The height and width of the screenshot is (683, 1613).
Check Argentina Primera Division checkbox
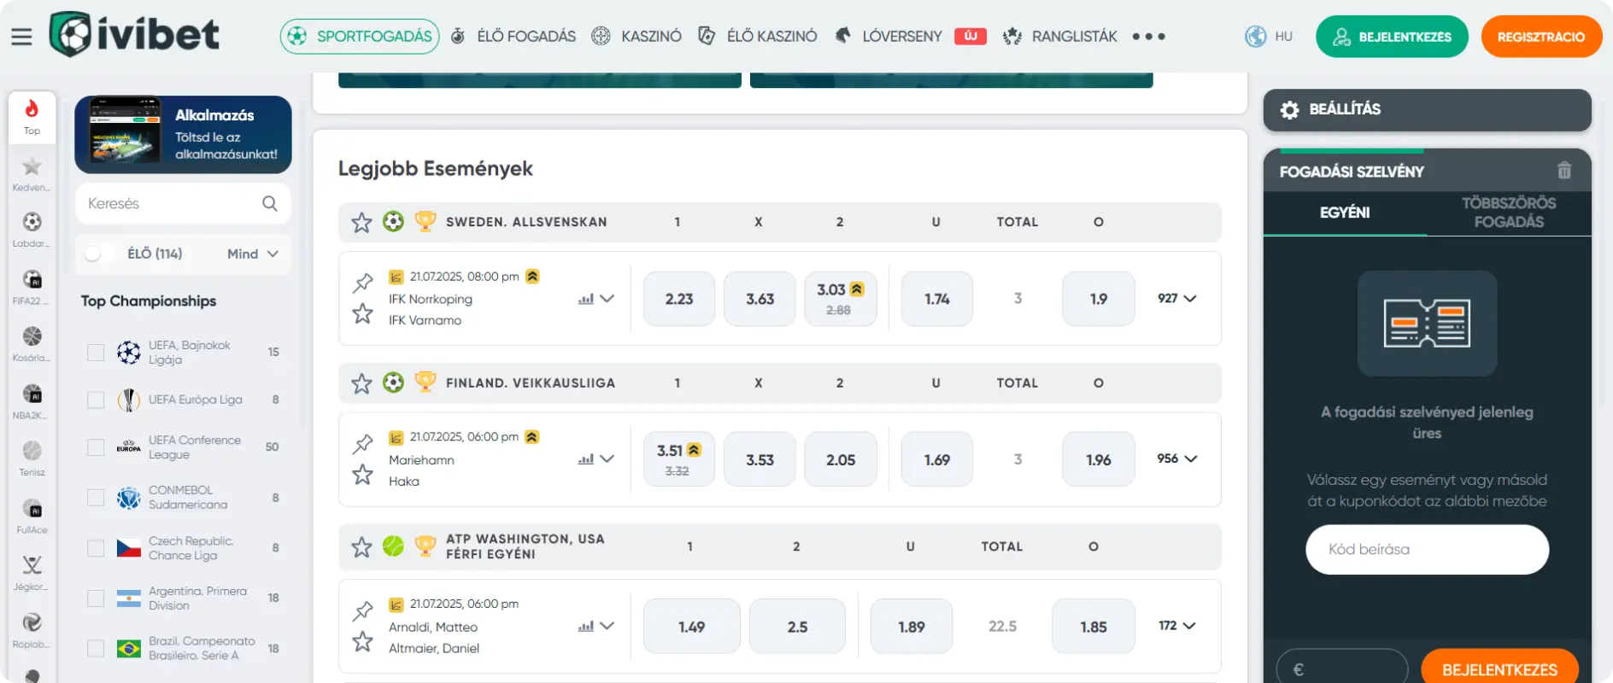click(96, 598)
